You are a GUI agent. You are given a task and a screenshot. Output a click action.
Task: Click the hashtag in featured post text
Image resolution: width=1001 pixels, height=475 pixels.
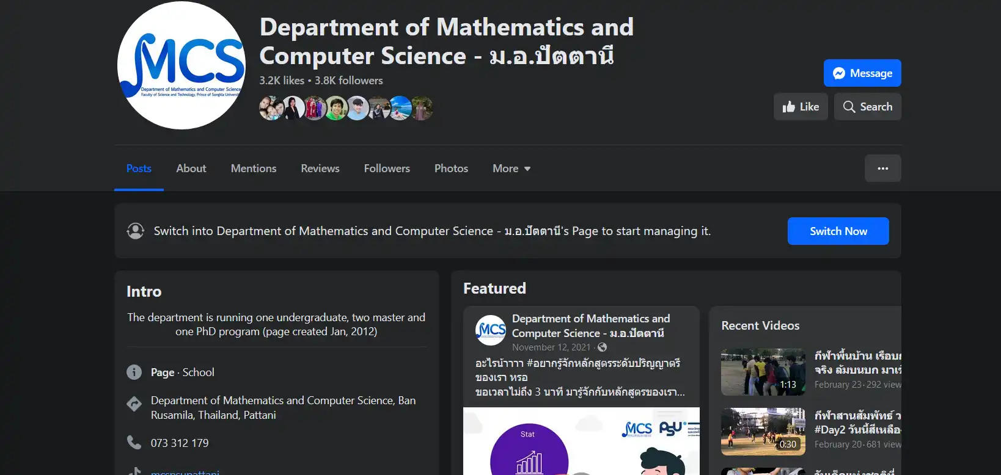(603, 363)
